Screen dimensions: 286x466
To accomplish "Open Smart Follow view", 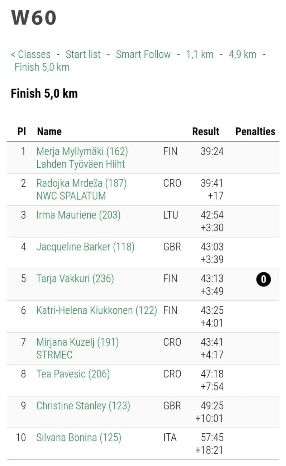I will 143,54.
